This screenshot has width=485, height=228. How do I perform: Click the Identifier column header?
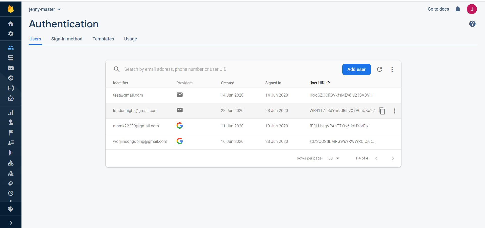pos(120,83)
